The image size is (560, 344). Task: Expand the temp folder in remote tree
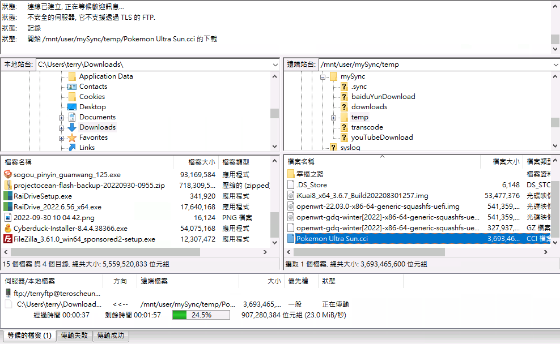(x=334, y=118)
